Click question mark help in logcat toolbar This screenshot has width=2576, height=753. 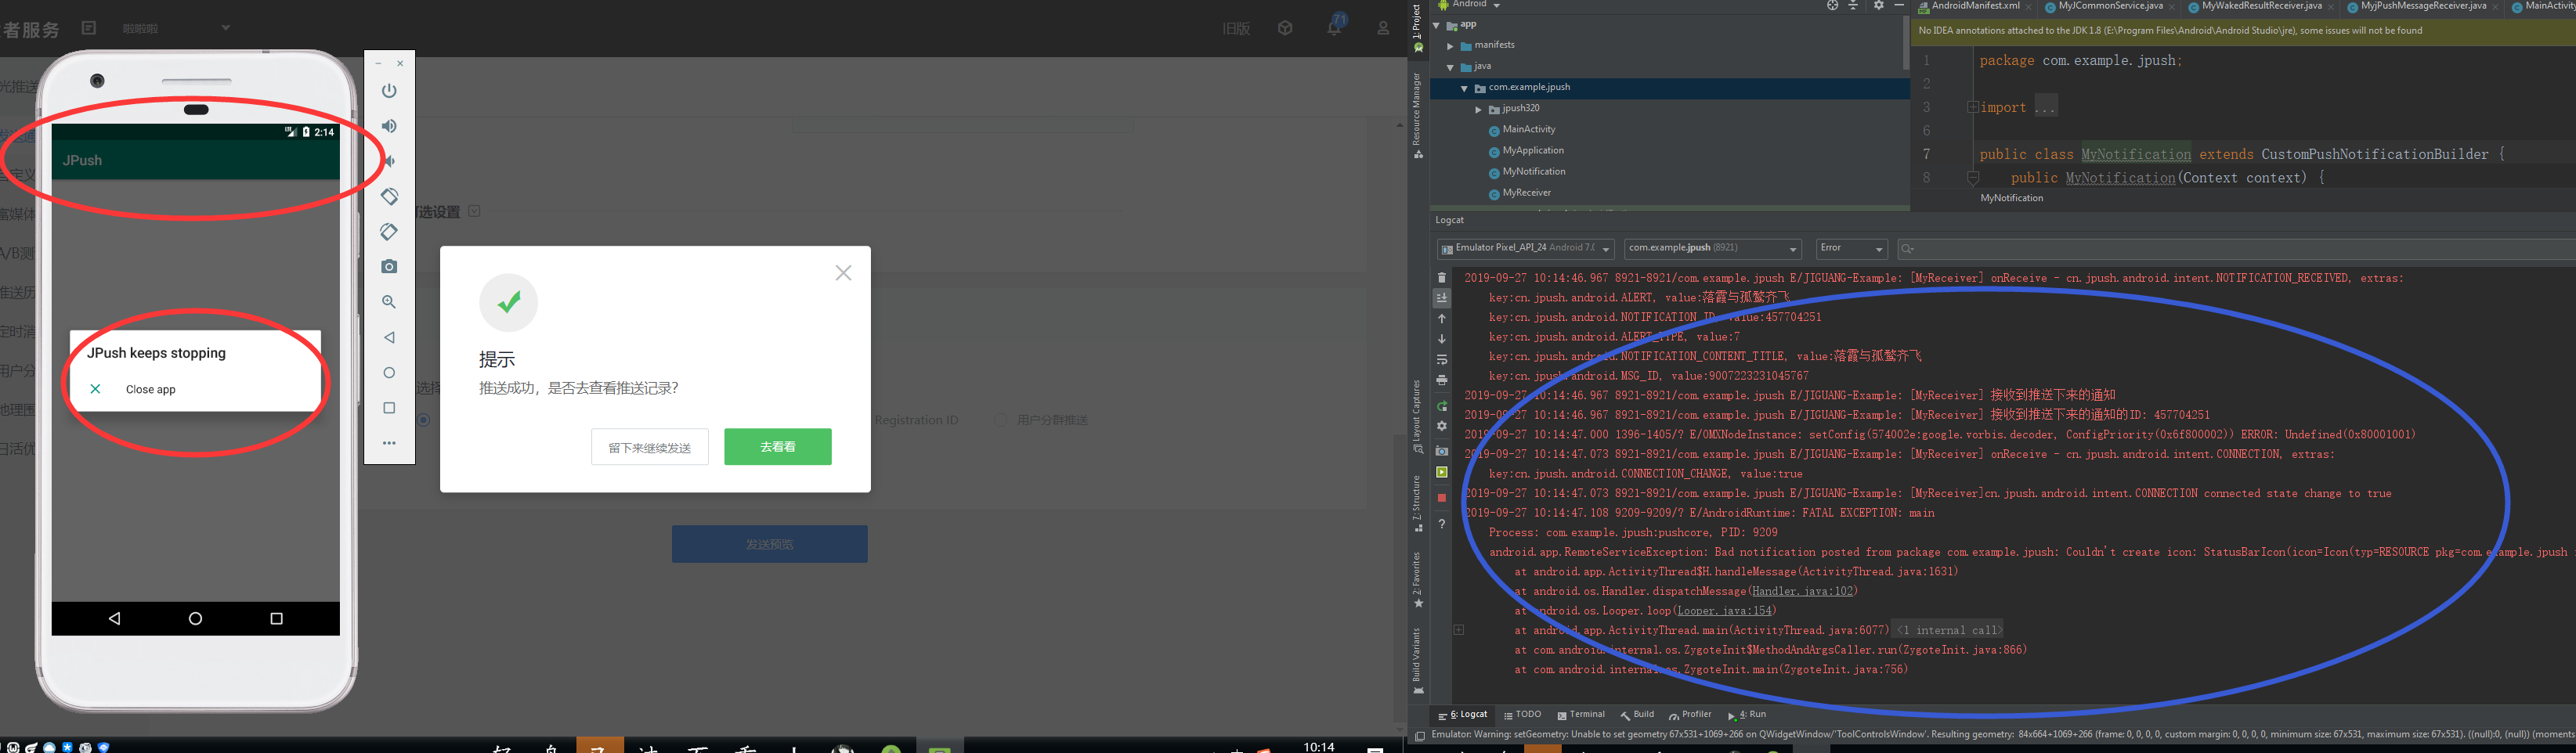(x=1441, y=524)
